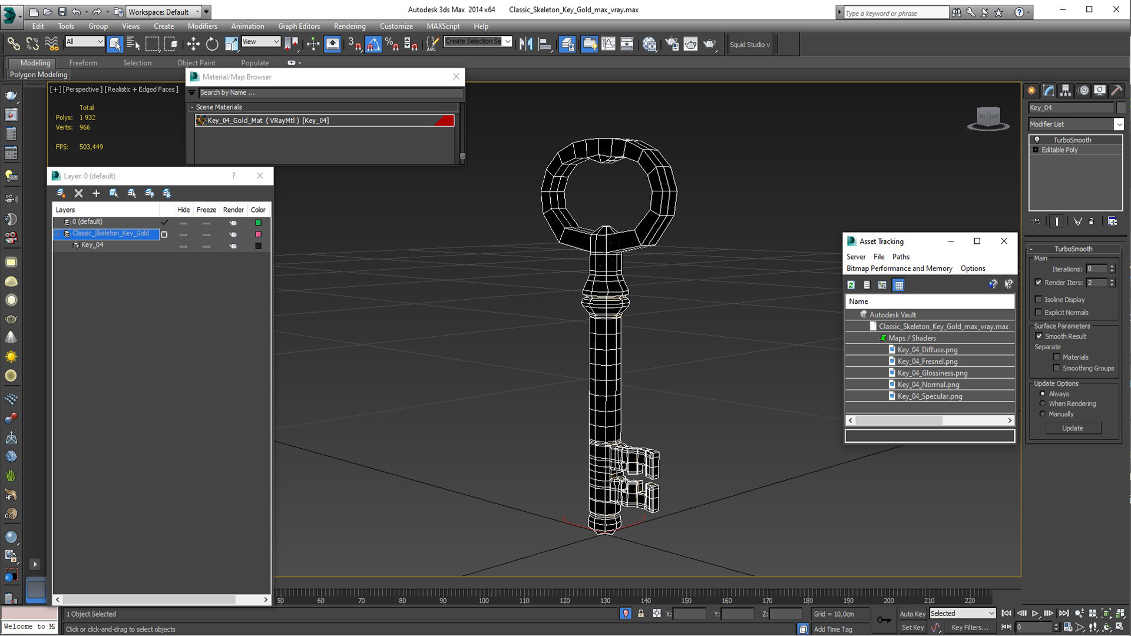Click the Save File icon

pyautogui.click(x=62, y=12)
